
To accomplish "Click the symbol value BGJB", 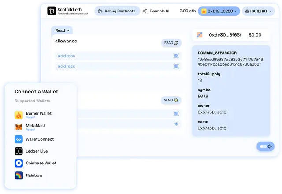I will click(203, 96).
